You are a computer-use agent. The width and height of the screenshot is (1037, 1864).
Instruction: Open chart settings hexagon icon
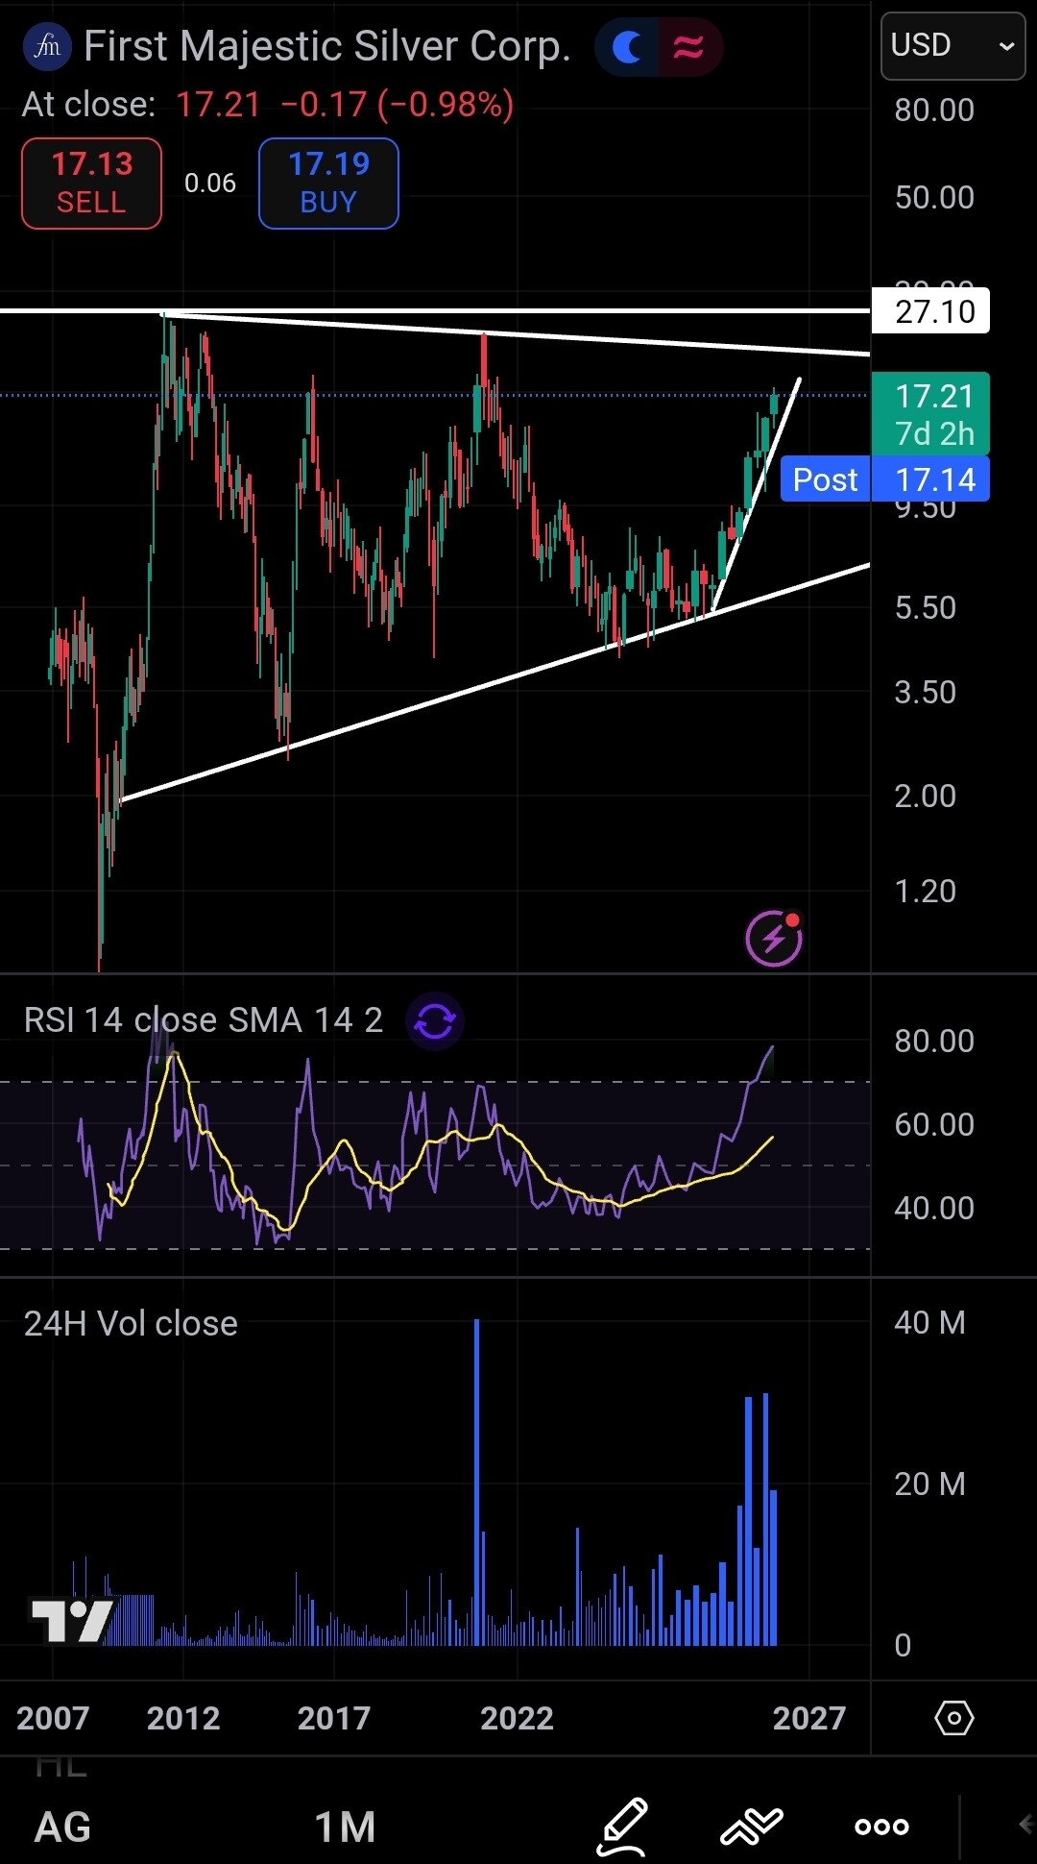point(953,1718)
